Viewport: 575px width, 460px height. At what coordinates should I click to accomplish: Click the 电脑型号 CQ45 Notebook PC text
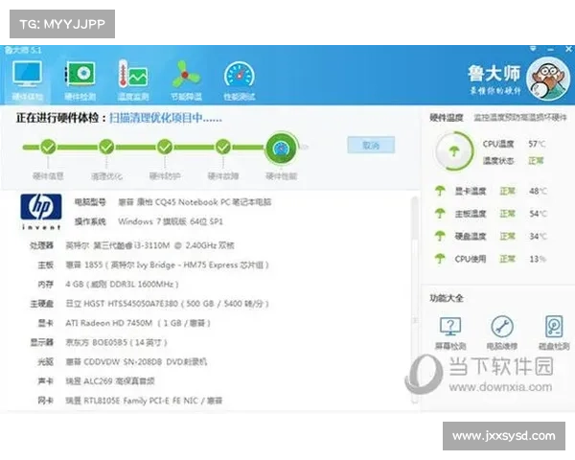[195, 202]
